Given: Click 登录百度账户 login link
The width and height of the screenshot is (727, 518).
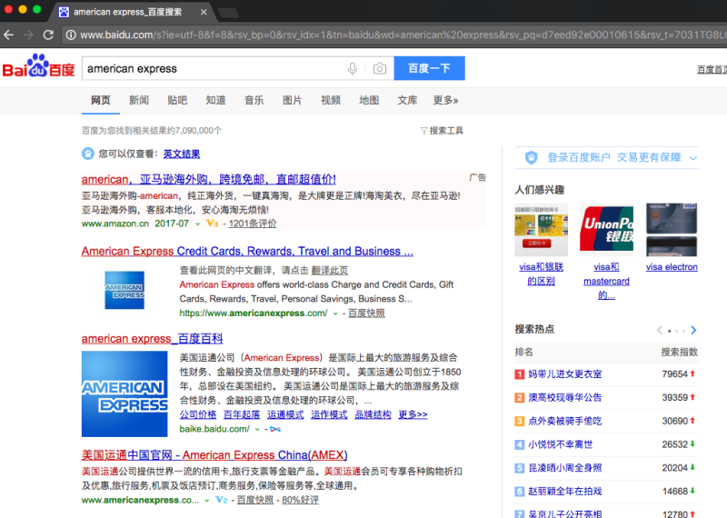Looking at the screenshot, I should coord(579,158).
